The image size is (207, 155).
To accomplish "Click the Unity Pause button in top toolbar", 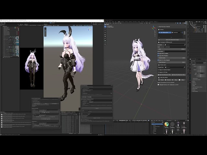I will pos(52,23).
